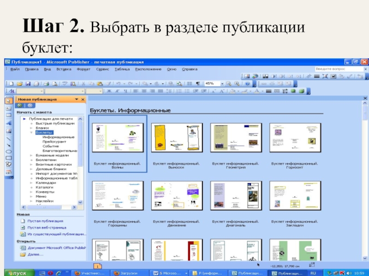Select the Oval tool in the Objects toolbar

[x=8, y=151]
